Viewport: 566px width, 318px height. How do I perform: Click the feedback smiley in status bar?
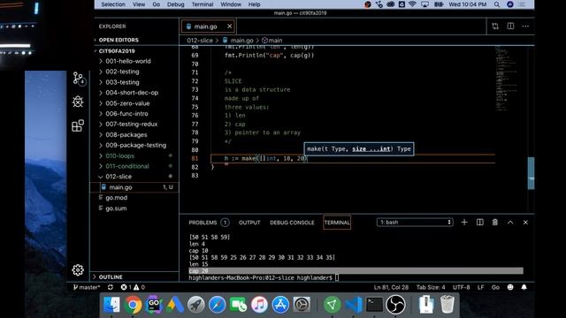[510, 287]
